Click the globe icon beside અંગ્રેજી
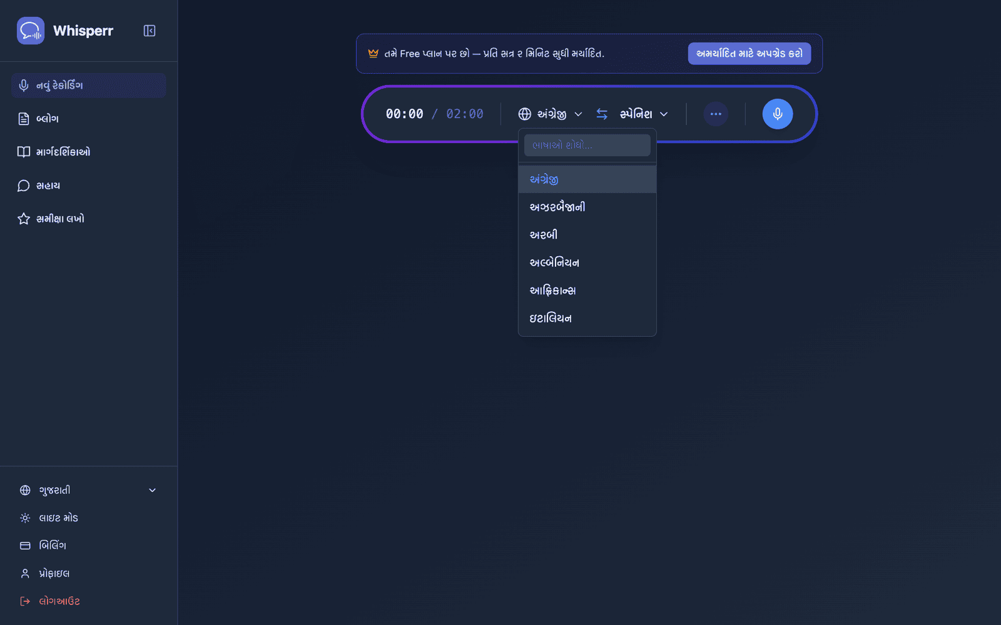 (x=525, y=114)
